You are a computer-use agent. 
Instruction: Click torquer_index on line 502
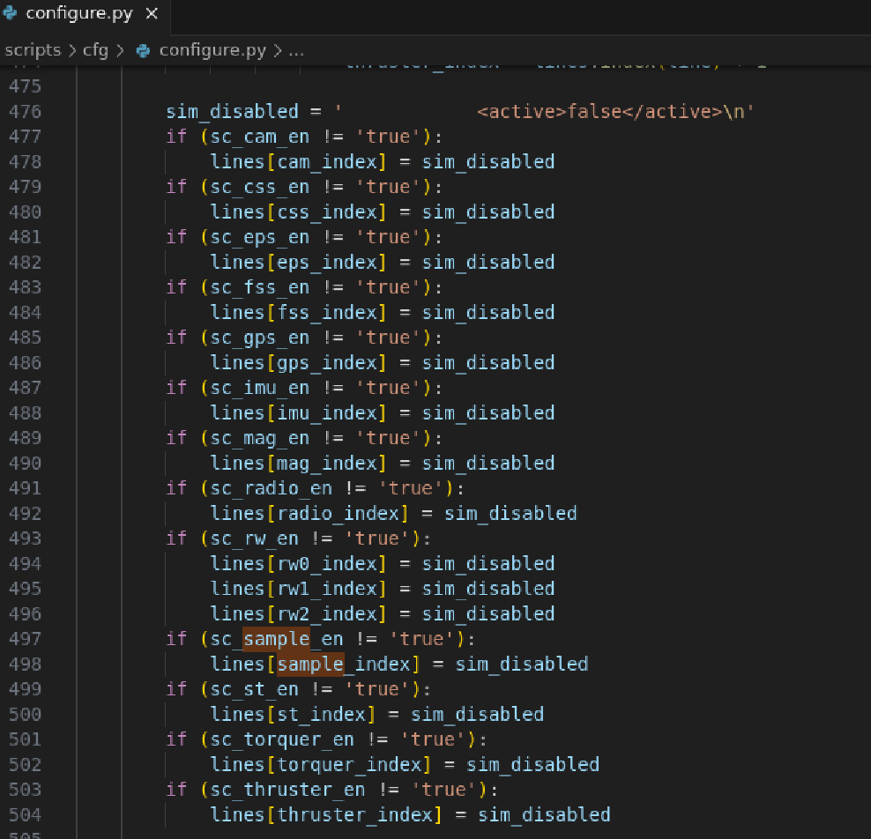349,765
